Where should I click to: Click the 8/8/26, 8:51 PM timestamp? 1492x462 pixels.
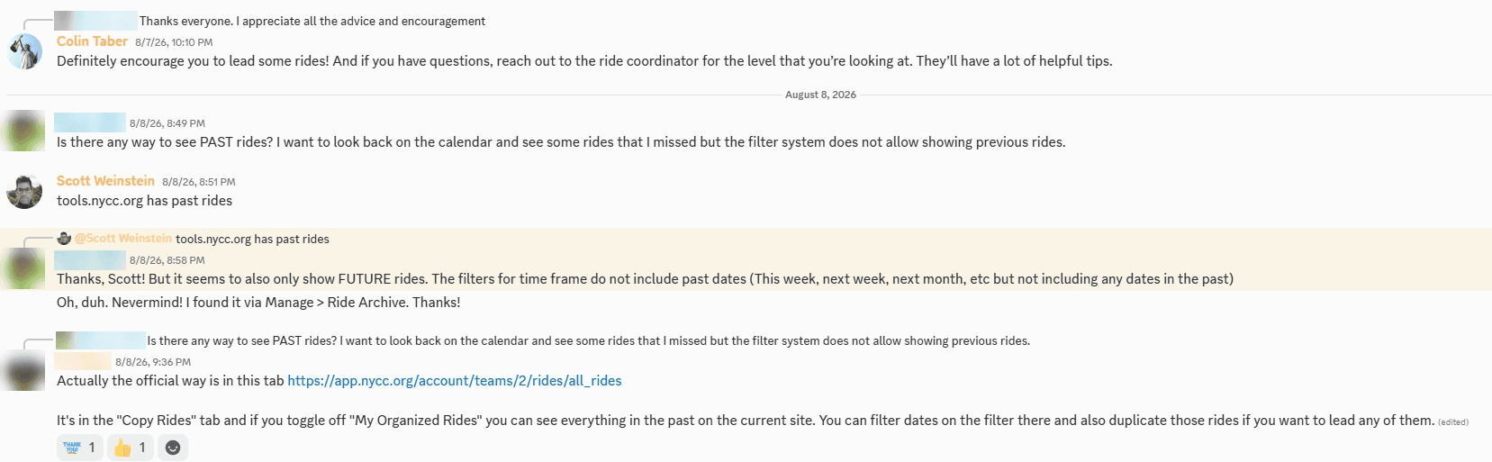tap(198, 182)
